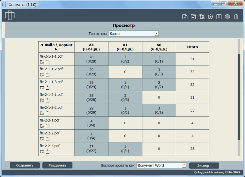245x177 pixels.
Task: Click the vertical scrollbar of the table
Action: click(x=239, y=97)
